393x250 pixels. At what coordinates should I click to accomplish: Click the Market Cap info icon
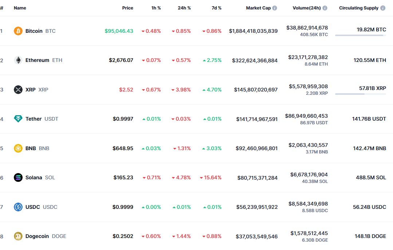(x=275, y=8)
